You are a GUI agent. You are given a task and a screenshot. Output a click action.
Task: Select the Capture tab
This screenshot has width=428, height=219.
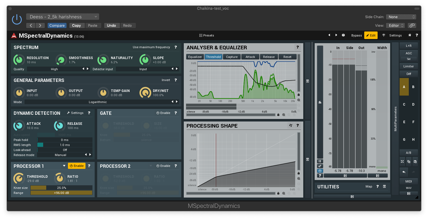pyautogui.click(x=232, y=57)
